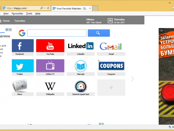Click the calendar date icon showing 26

tap(110, 21)
